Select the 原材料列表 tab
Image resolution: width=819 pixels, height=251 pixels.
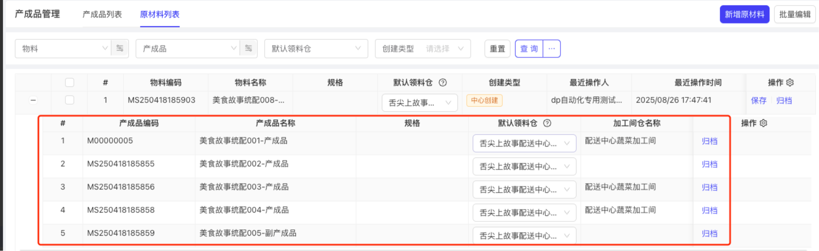coord(160,14)
